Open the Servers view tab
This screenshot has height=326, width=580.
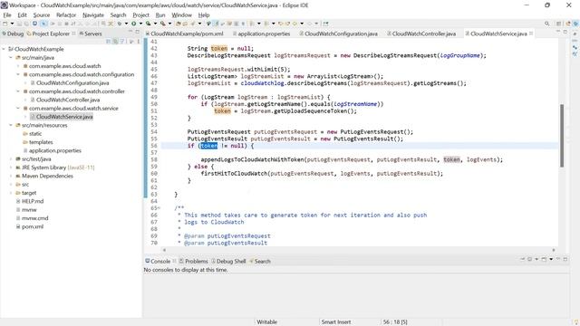[x=91, y=34]
